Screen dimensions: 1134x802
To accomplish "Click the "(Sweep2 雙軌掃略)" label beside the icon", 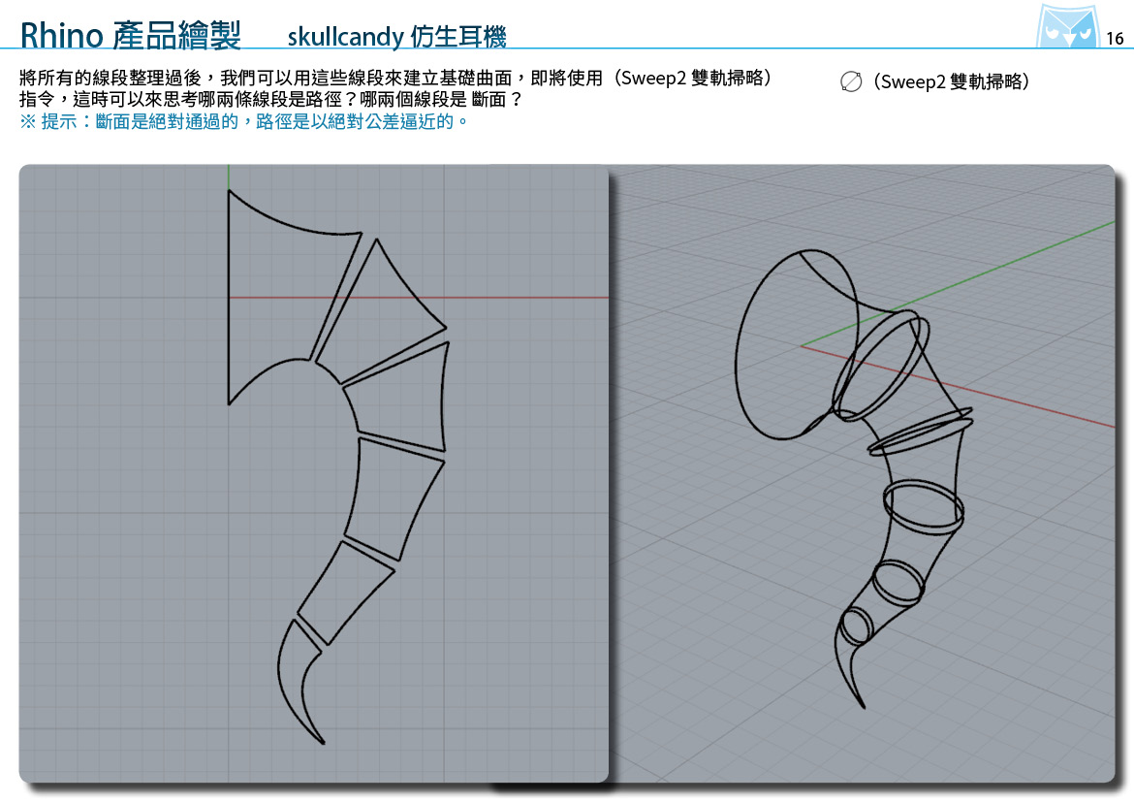I will click(950, 81).
